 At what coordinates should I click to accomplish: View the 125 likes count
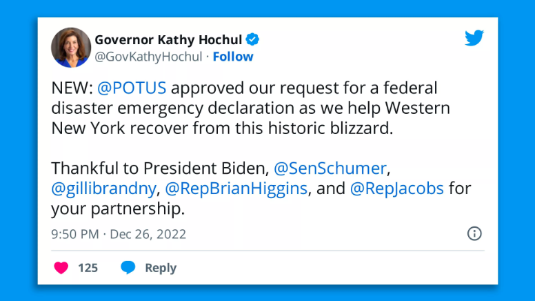pyautogui.click(x=88, y=268)
